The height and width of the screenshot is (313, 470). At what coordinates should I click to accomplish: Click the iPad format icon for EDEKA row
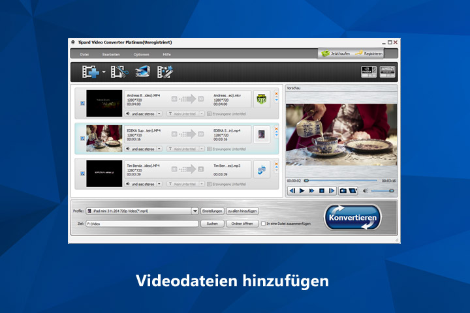[262, 134]
